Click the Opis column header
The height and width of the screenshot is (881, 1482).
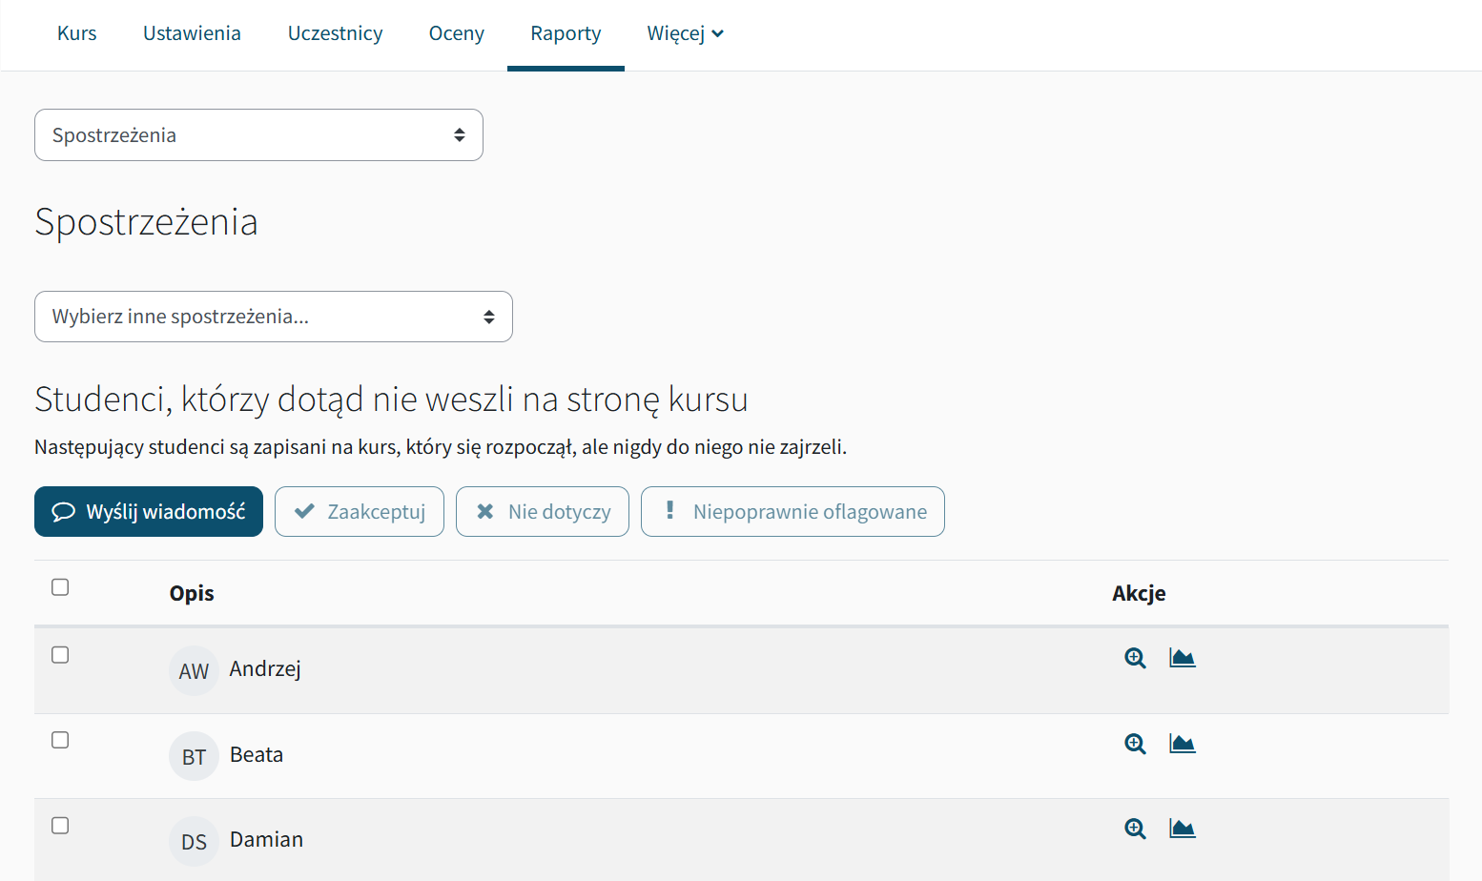(192, 593)
